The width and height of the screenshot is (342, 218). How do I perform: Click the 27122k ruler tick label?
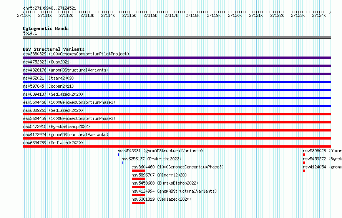pyautogui.click(x=277, y=15)
